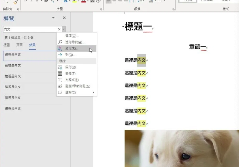The height and width of the screenshot is (167, 239).
Task: Align the paragraph to the left
Action: [108, 1]
